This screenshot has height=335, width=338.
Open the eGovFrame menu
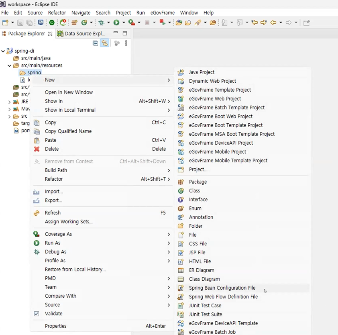coord(163,13)
